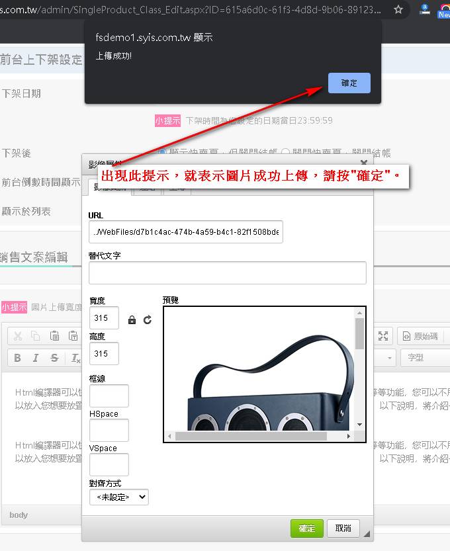Click the 原始碼 source code button
This screenshot has height=551, width=450.
420,336
